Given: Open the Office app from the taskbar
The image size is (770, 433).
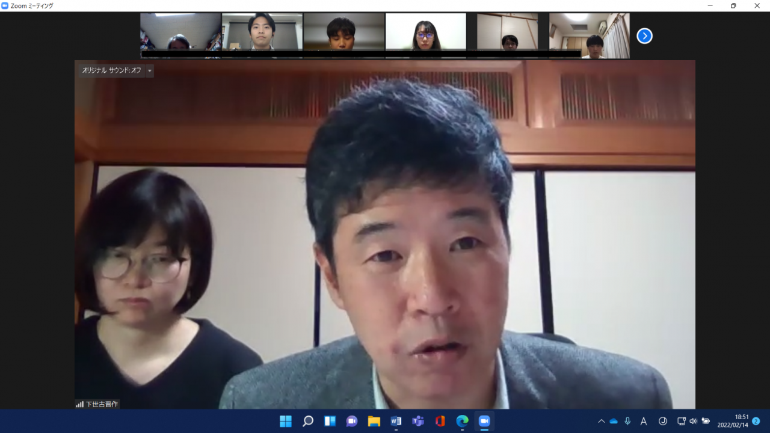Looking at the screenshot, I should pyautogui.click(x=440, y=421).
